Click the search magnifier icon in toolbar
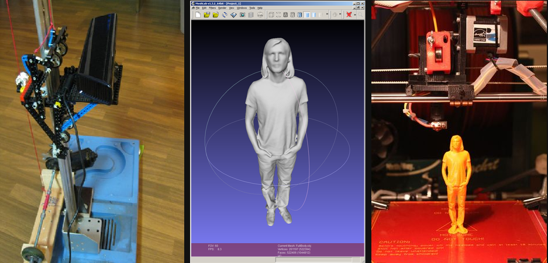The width and height of the screenshot is (548, 263). [360, 15]
